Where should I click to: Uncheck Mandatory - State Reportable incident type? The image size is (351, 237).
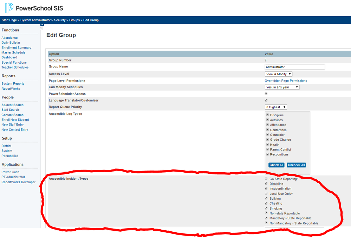266,218
